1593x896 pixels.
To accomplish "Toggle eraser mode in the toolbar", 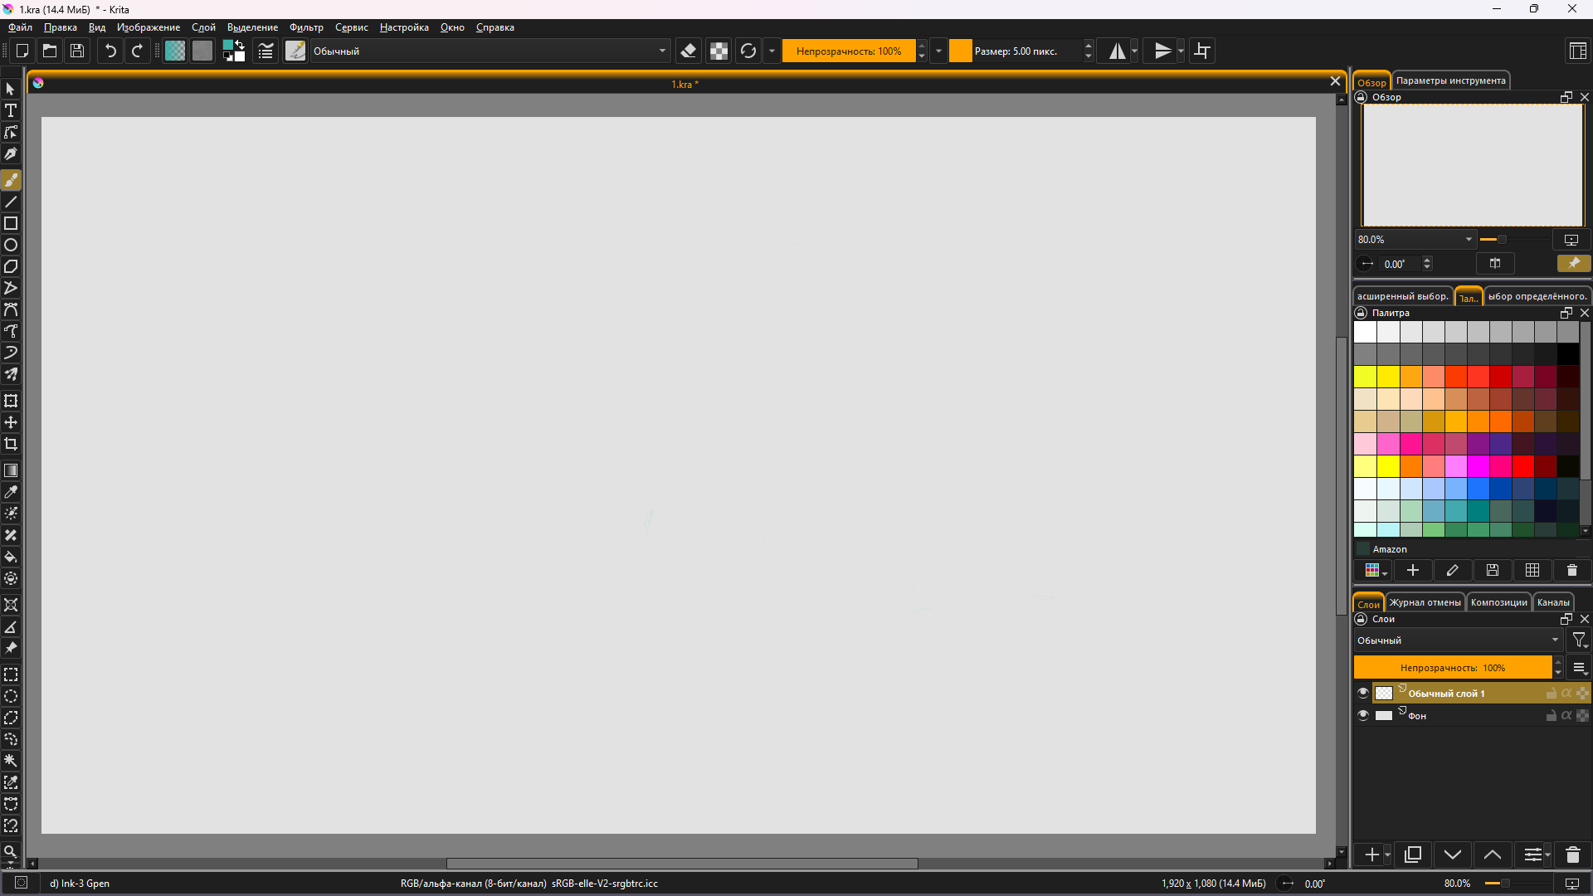I will (688, 51).
